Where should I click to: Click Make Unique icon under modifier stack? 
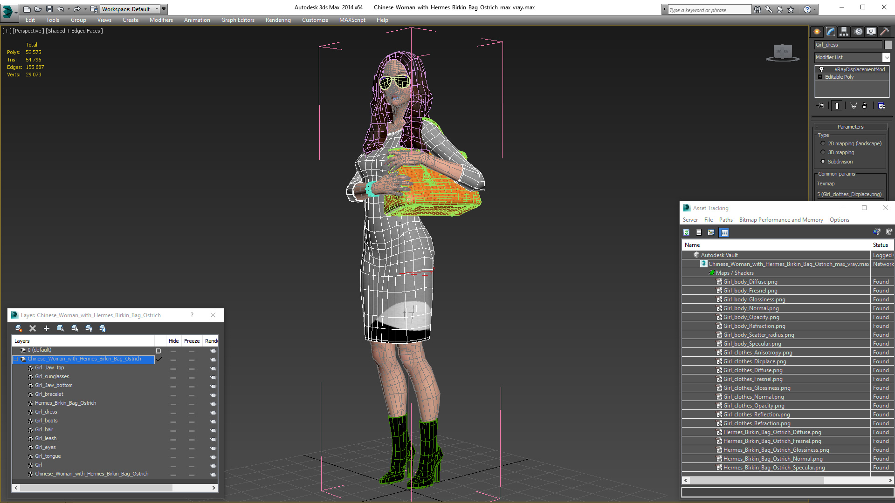(x=854, y=106)
